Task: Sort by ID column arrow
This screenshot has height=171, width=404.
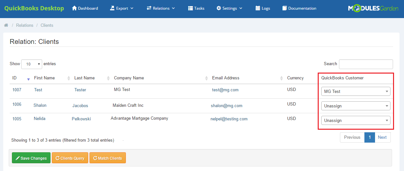Action: (x=28, y=79)
